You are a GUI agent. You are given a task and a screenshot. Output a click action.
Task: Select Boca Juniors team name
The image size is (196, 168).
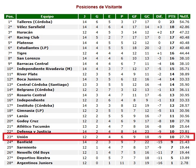tap(28, 79)
